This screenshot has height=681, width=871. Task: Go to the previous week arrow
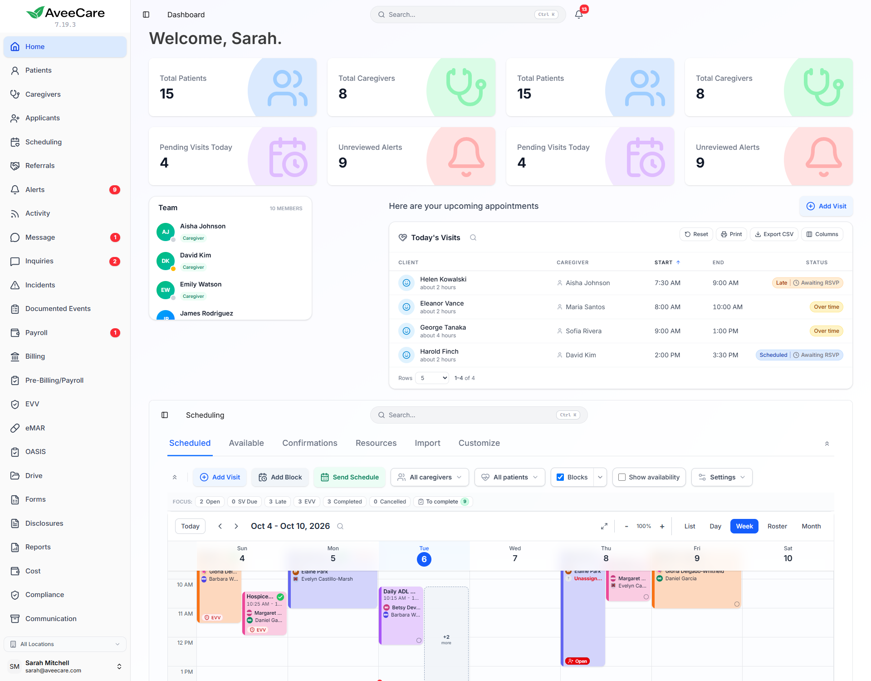pos(220,526)
